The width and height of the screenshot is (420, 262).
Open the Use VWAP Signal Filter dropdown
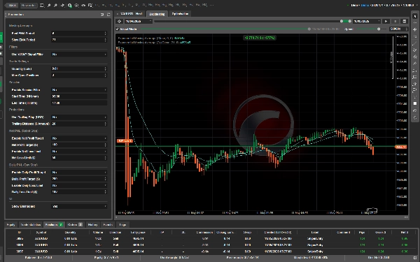coord(79,54)
